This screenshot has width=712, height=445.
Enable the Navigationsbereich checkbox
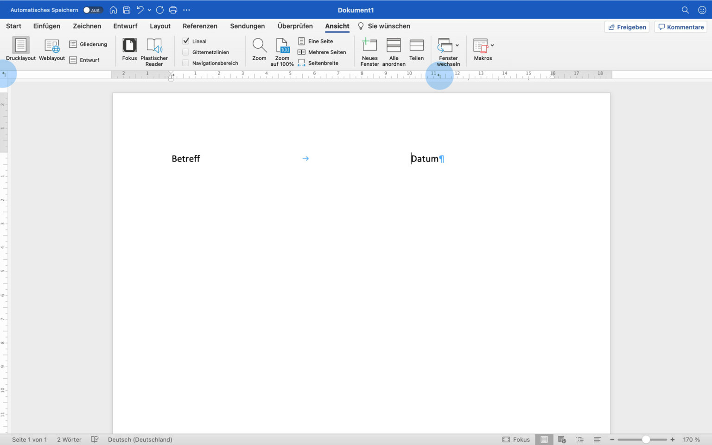click(x=186, y=63)
